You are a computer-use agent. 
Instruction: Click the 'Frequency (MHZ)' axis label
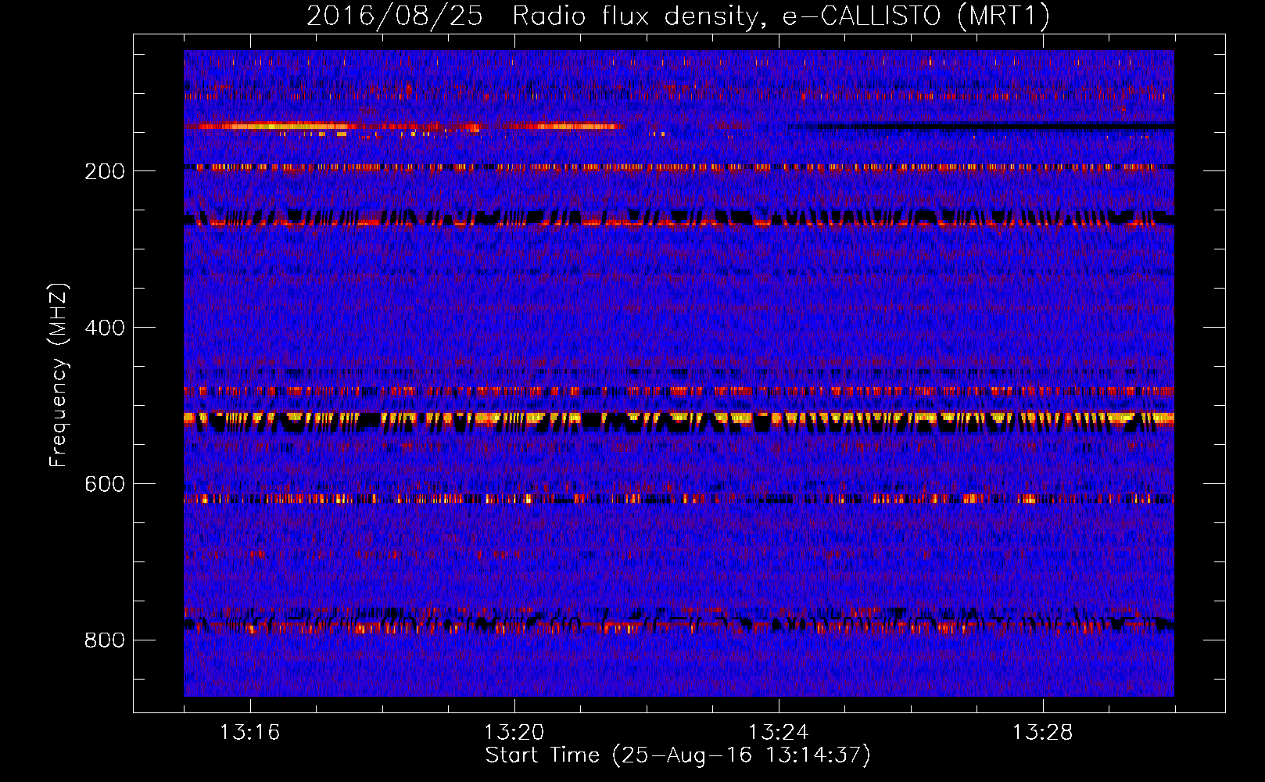pyautogui.click(x=59, y=375)
